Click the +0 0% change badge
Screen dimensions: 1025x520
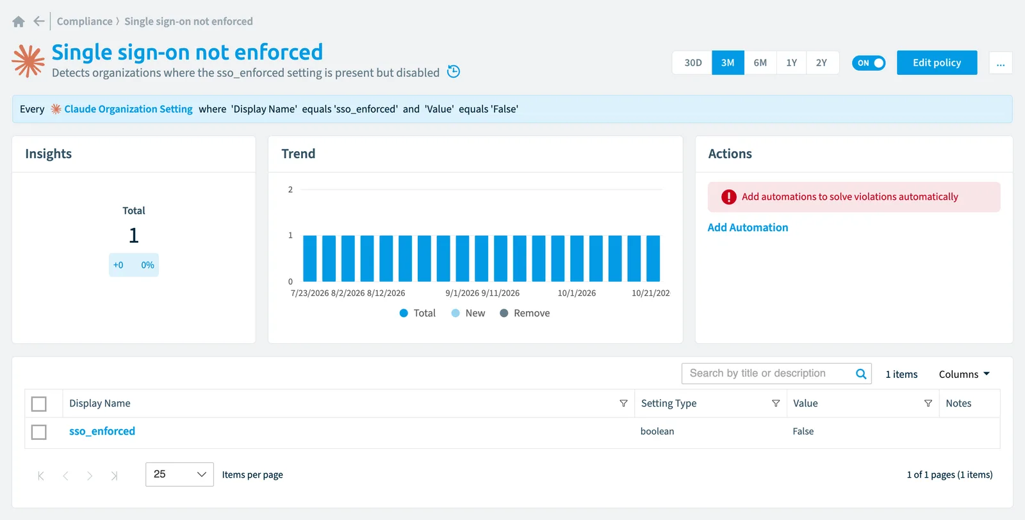pyautogui.click(x=134, y=265)
